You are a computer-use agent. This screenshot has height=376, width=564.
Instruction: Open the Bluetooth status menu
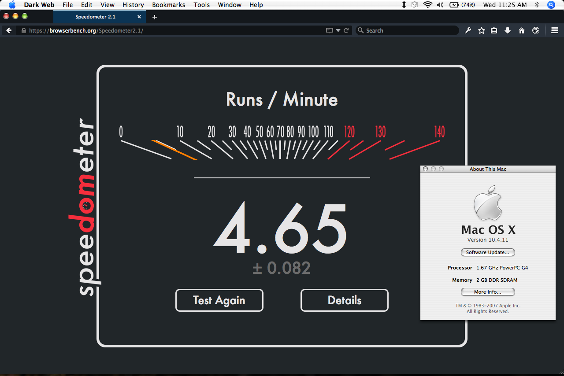point(537,5)
